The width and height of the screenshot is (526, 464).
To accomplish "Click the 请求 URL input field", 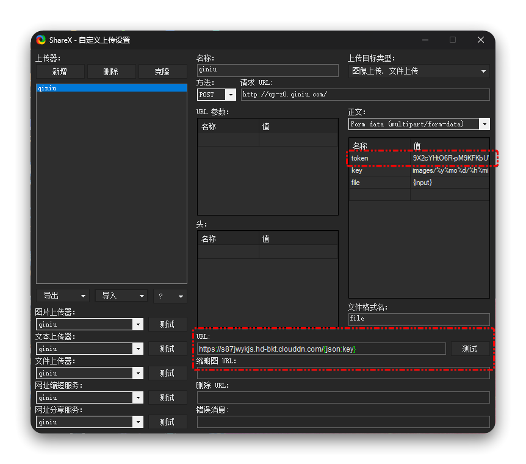I will pyautogui.click(x=366, y=95).
